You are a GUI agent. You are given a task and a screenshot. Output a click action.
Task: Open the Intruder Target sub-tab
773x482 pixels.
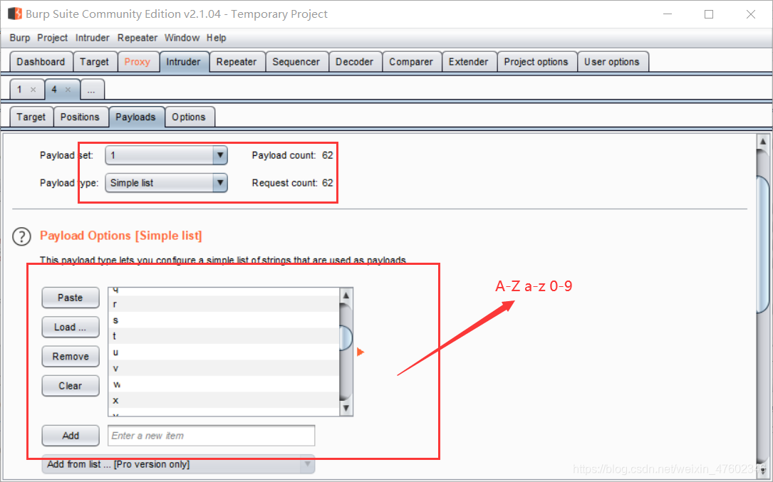click(x=31, y=117)
